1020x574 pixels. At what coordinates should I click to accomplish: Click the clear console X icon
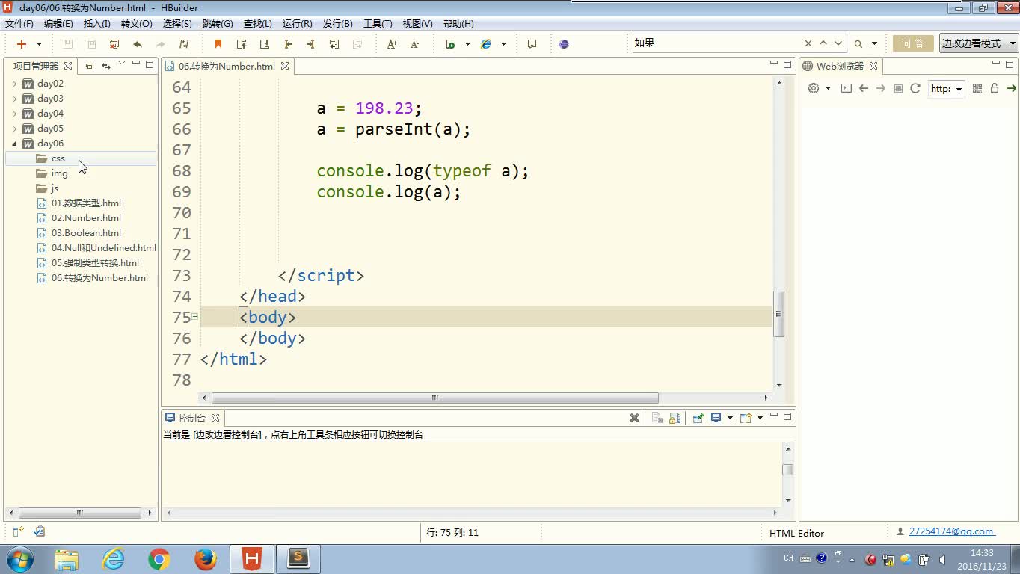pyautogui.click(x=634, y=418)
